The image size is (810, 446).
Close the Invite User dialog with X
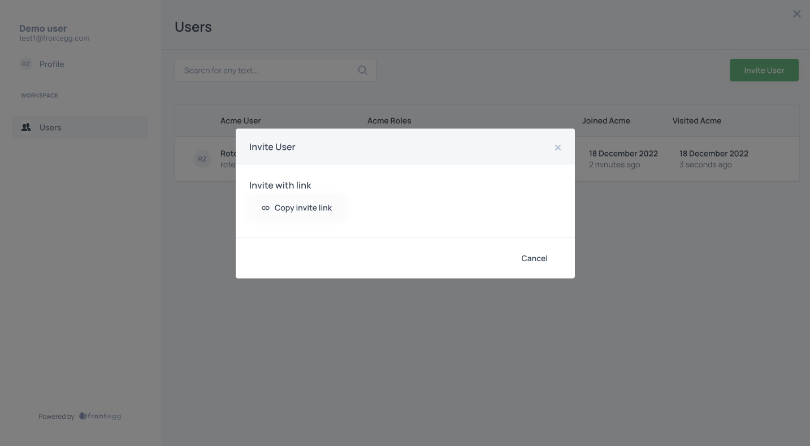[558, 148]
